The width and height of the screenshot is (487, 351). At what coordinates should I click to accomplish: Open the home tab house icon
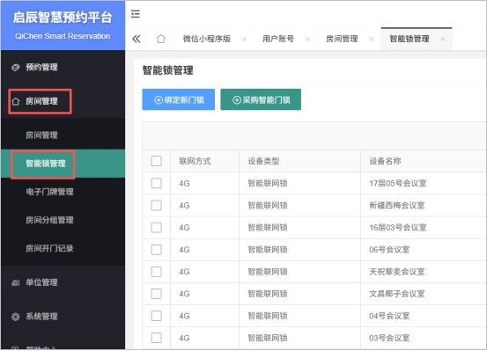[x=161, y=39]
